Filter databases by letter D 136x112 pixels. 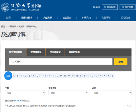(26, 76)
